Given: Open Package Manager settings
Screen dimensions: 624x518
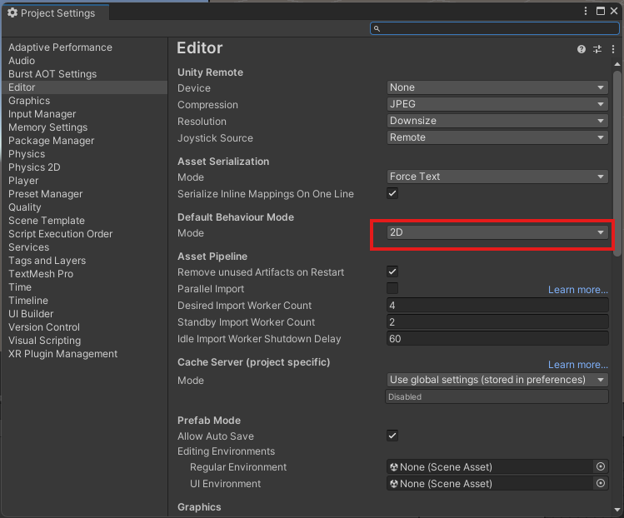Looking at the screenshot, I should [51, 141].
